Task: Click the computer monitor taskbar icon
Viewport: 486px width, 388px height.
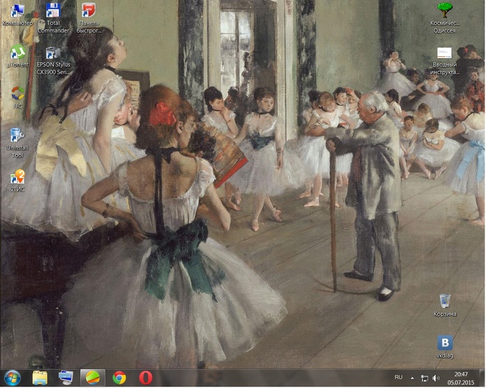Action: 66,378
